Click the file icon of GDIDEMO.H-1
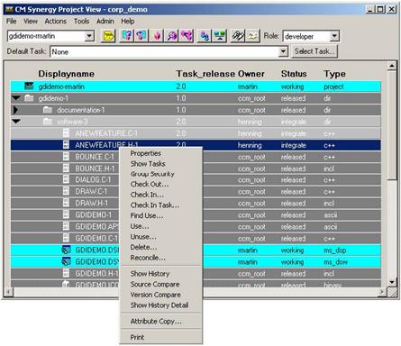The image size is (401, 346). point(66,273)
